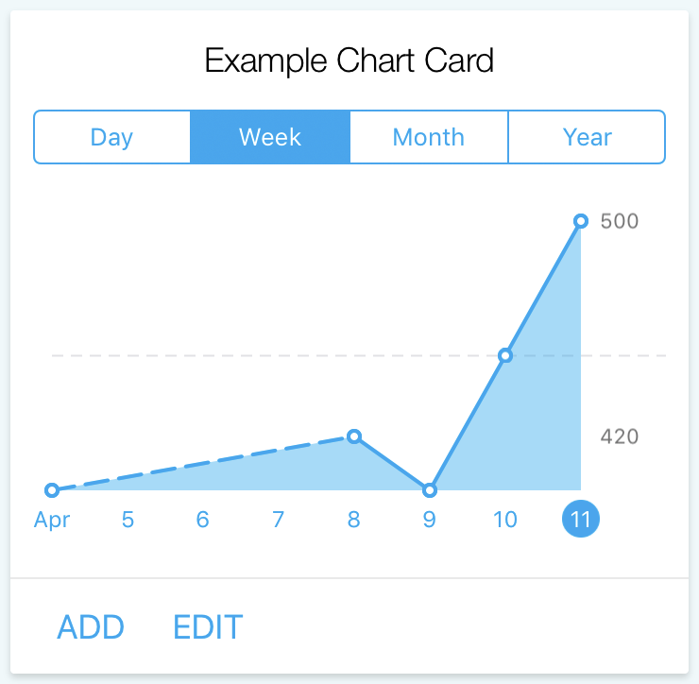Click the Apr axis label

tap(52, 520)
